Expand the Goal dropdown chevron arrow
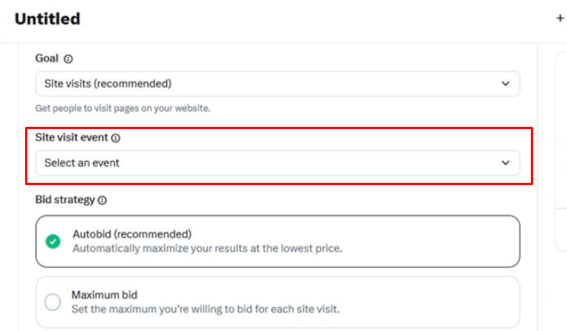567x331 pixels. (506, 84)
